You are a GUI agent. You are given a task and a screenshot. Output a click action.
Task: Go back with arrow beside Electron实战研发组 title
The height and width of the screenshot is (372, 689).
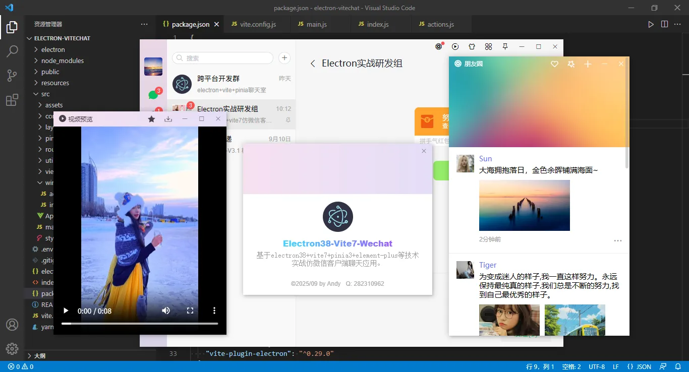(x=313, y=64)
